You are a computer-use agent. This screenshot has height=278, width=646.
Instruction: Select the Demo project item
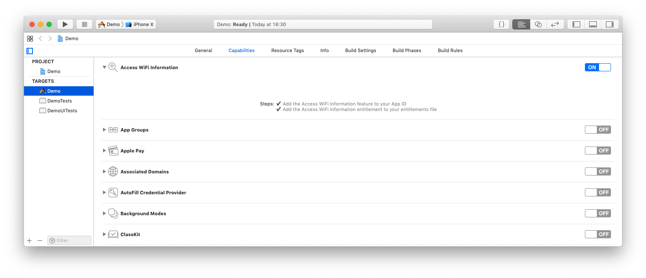tap(59, 71)
